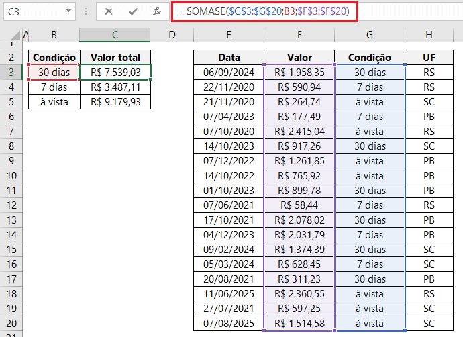Click value cell R$ 2.360,55
Viewport: 463px width, 337px height.
click(299, 293)
